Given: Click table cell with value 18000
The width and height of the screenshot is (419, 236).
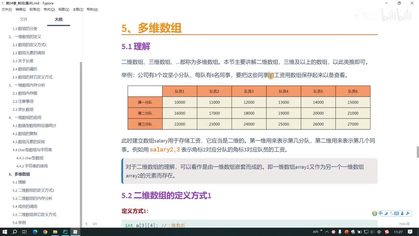Looking at the screenshot, I should coord(249,113).
